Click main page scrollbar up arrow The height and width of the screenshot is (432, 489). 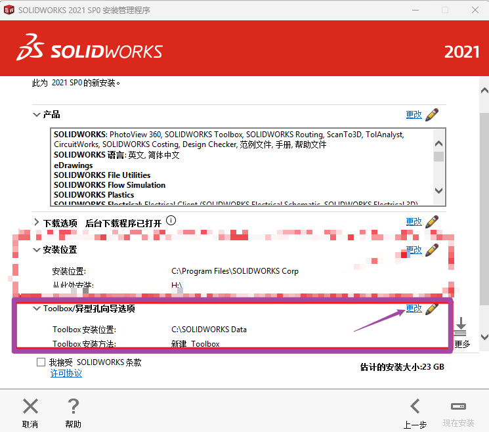tap(484, 91)
